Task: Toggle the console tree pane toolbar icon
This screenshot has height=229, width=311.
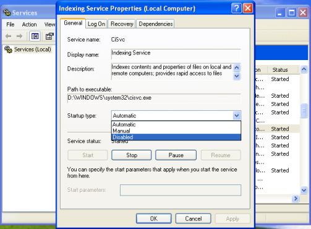Action: (x=35, y=37)
